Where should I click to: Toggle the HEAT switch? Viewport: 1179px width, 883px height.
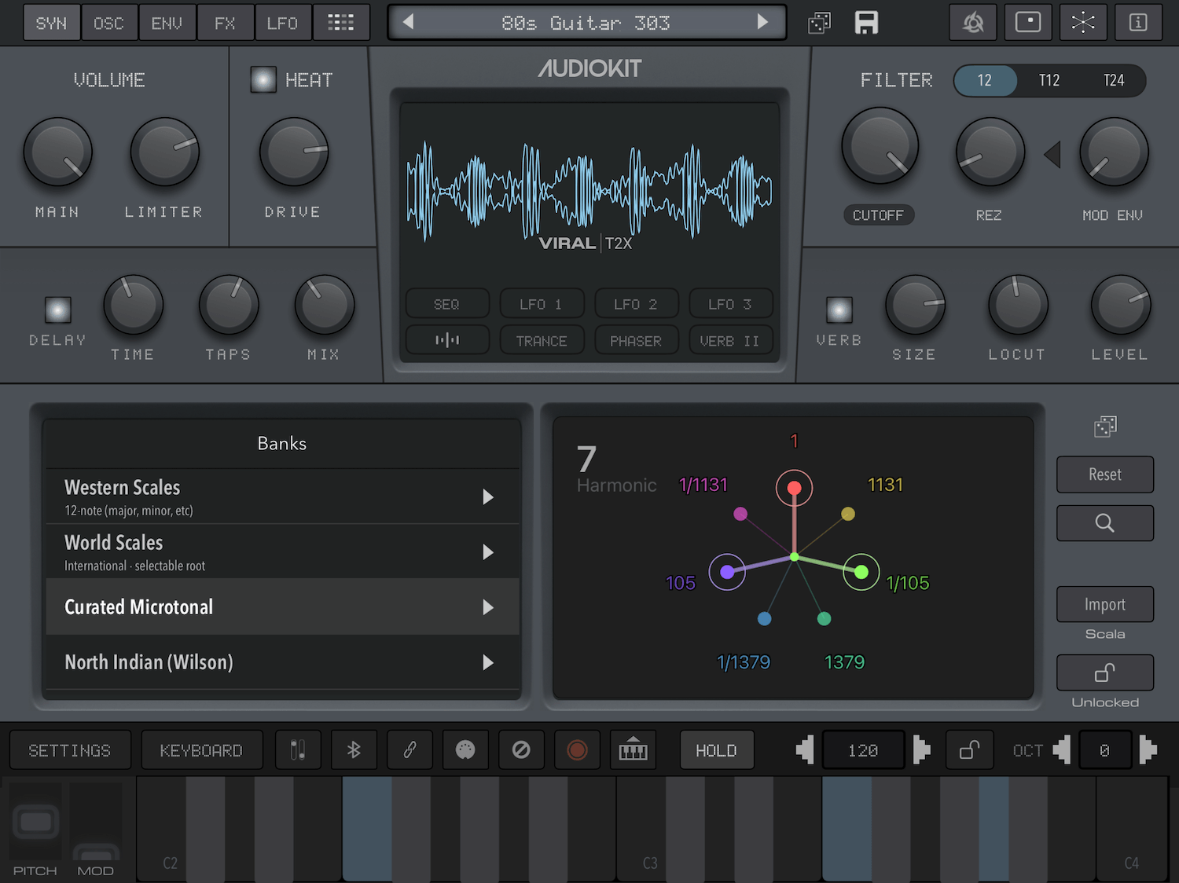pos(263,79)
